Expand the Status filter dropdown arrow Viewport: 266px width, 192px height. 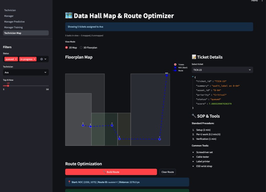coord(45,59)
